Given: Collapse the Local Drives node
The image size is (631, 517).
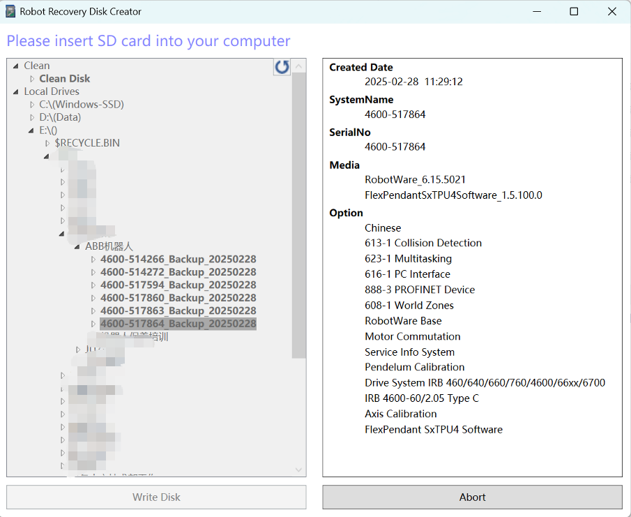Looking at the screenshot, I should coord(16,92).
